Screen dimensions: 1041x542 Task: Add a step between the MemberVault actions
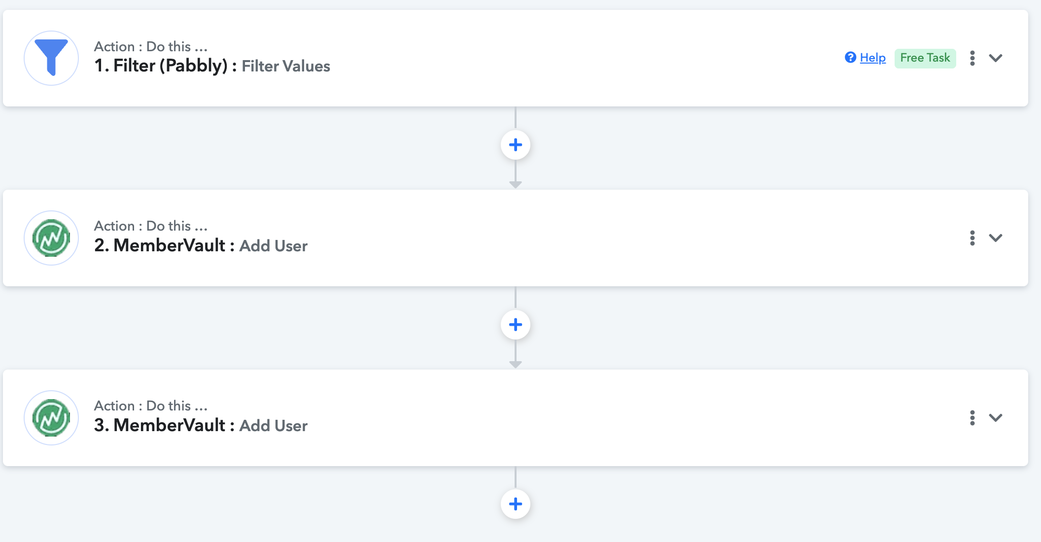click(x=516, y=325)
